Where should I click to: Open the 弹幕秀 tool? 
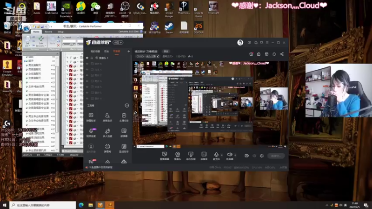(x=107, y=148)
